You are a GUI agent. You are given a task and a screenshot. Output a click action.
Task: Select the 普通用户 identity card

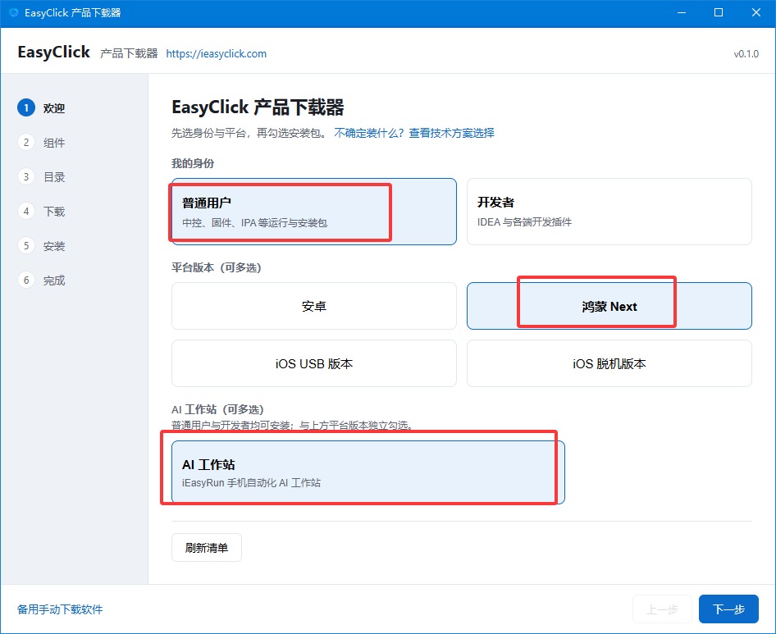pyautogui.click(x=314, y=212)
